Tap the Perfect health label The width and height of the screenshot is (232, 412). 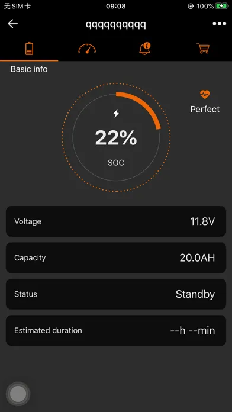pyautogui.click(x=205, y=109)
